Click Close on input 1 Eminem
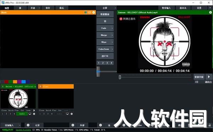 pos(4,110)
